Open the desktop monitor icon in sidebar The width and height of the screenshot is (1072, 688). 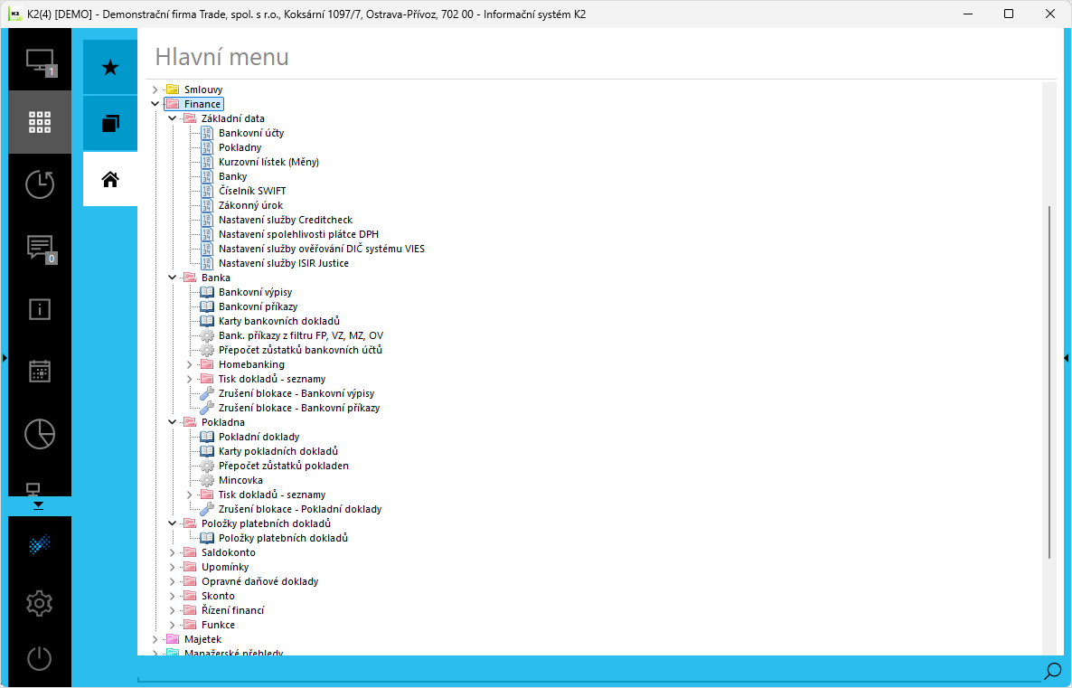tap(40, 61)
